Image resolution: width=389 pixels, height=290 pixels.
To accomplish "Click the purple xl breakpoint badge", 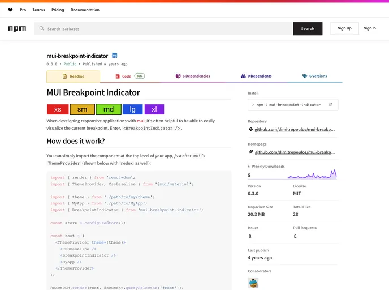I will [154, 109].
